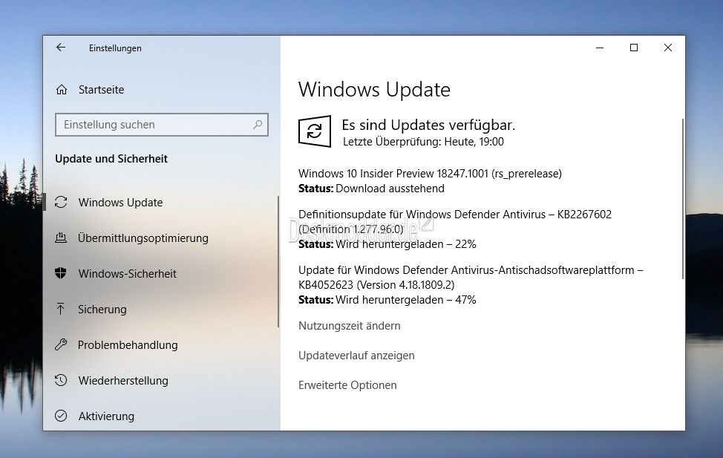Click the Startseite home icon
This screenshot has width=723, height=458.
[62, 90]
